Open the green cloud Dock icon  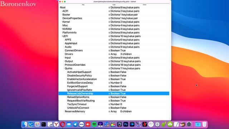[x=170, y=124]
